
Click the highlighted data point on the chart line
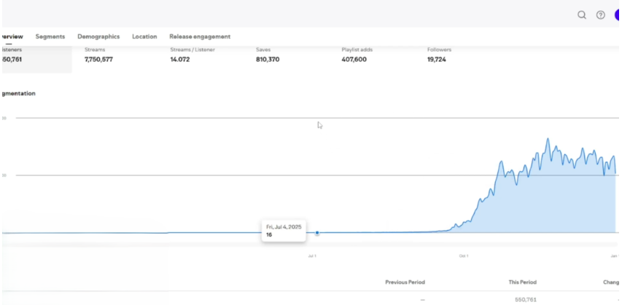point(317,233)
